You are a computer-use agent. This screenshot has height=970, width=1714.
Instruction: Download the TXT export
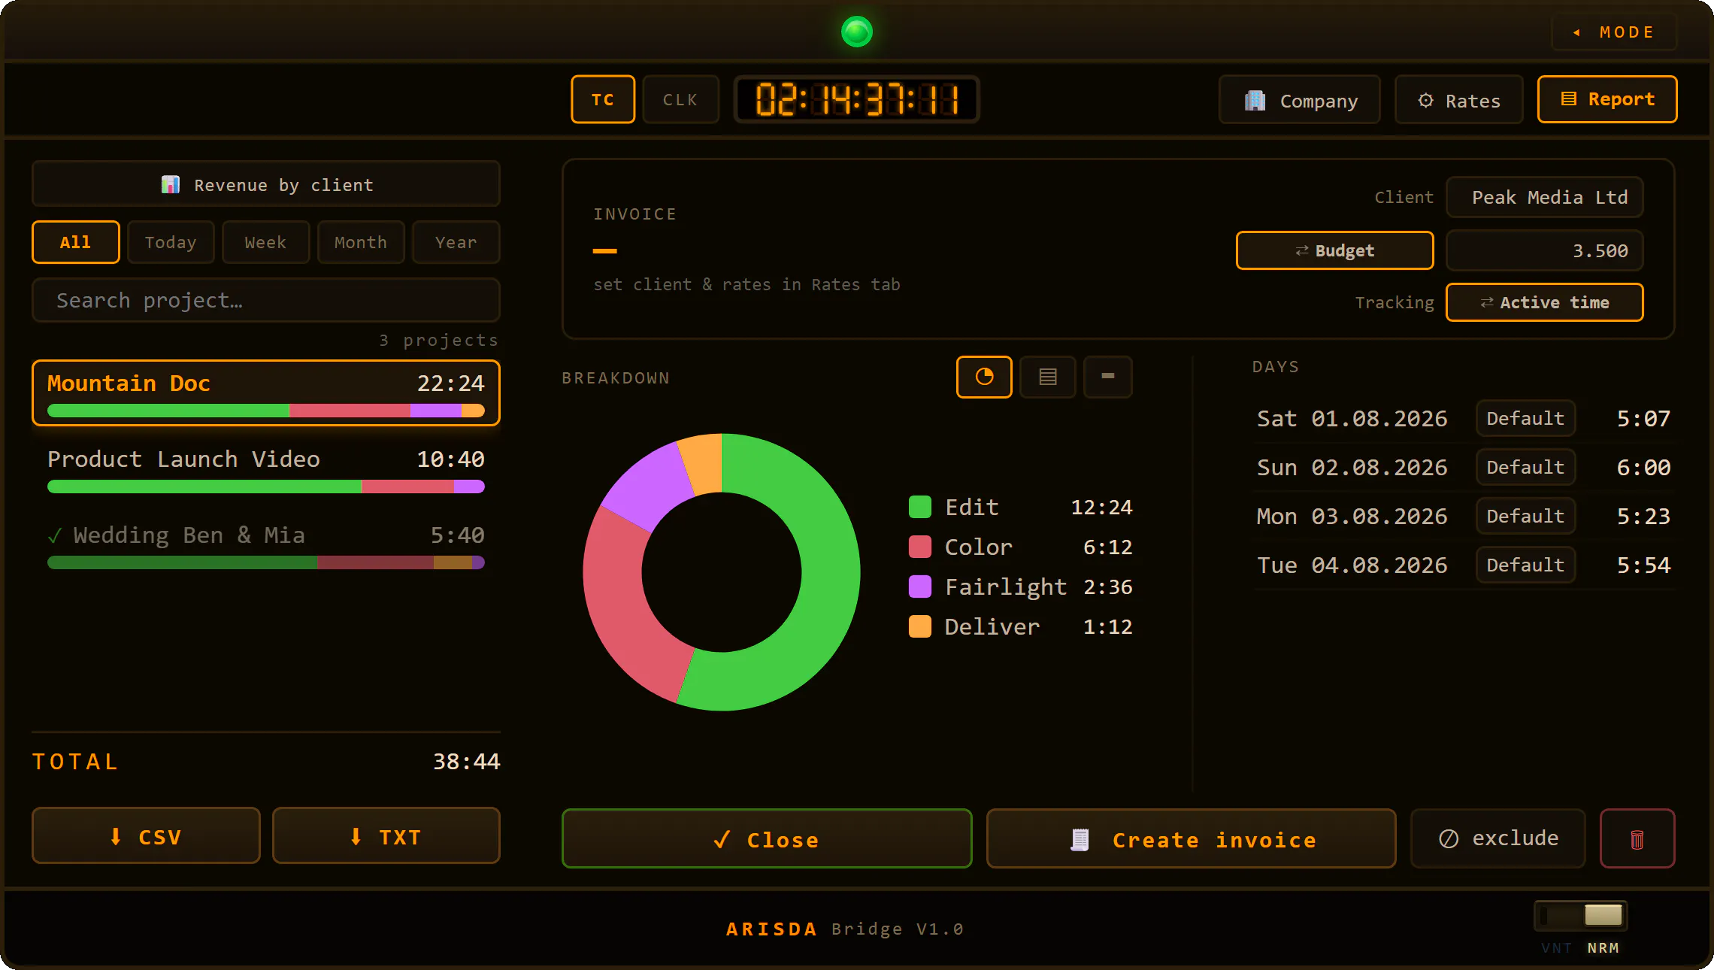click(386, 835)
